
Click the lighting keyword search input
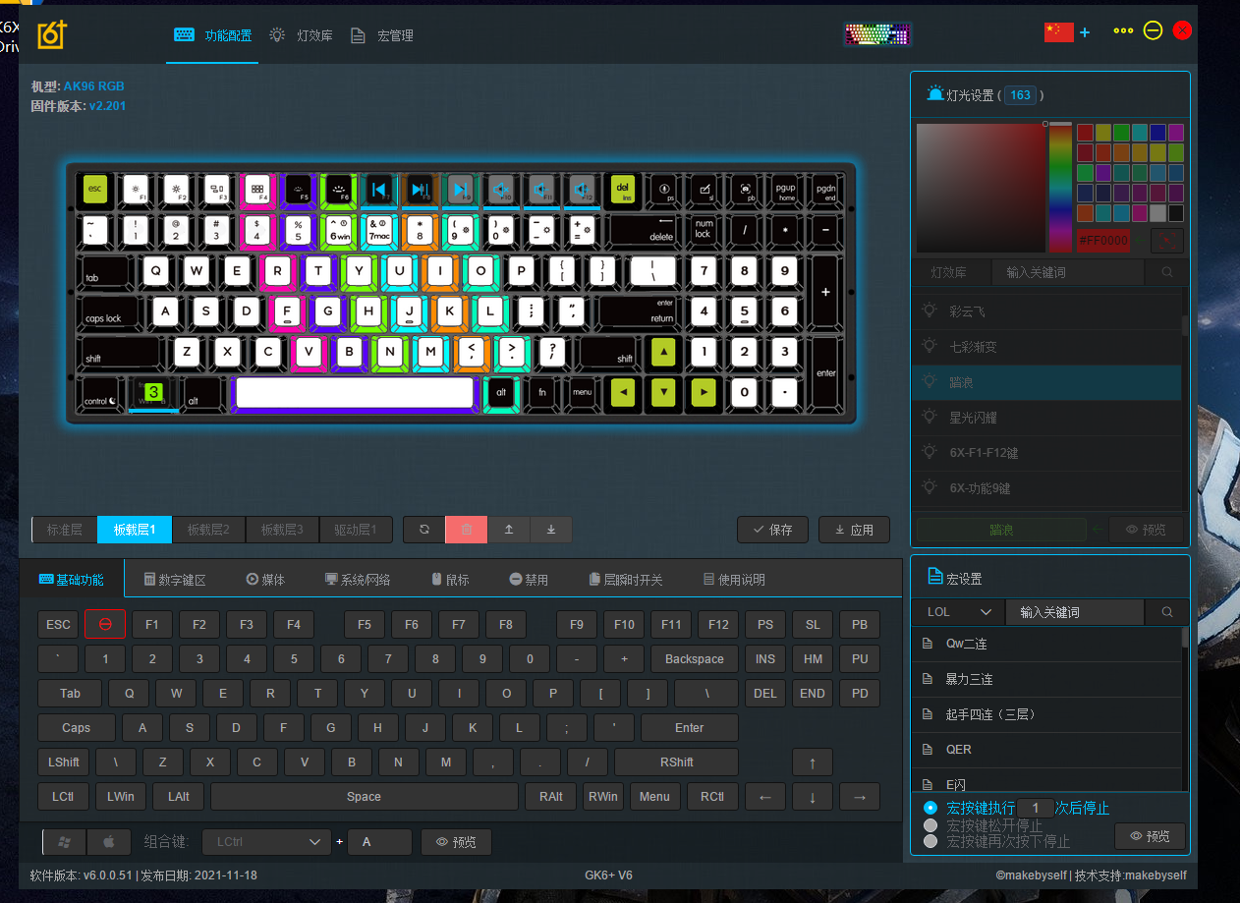coord(1068,272)
